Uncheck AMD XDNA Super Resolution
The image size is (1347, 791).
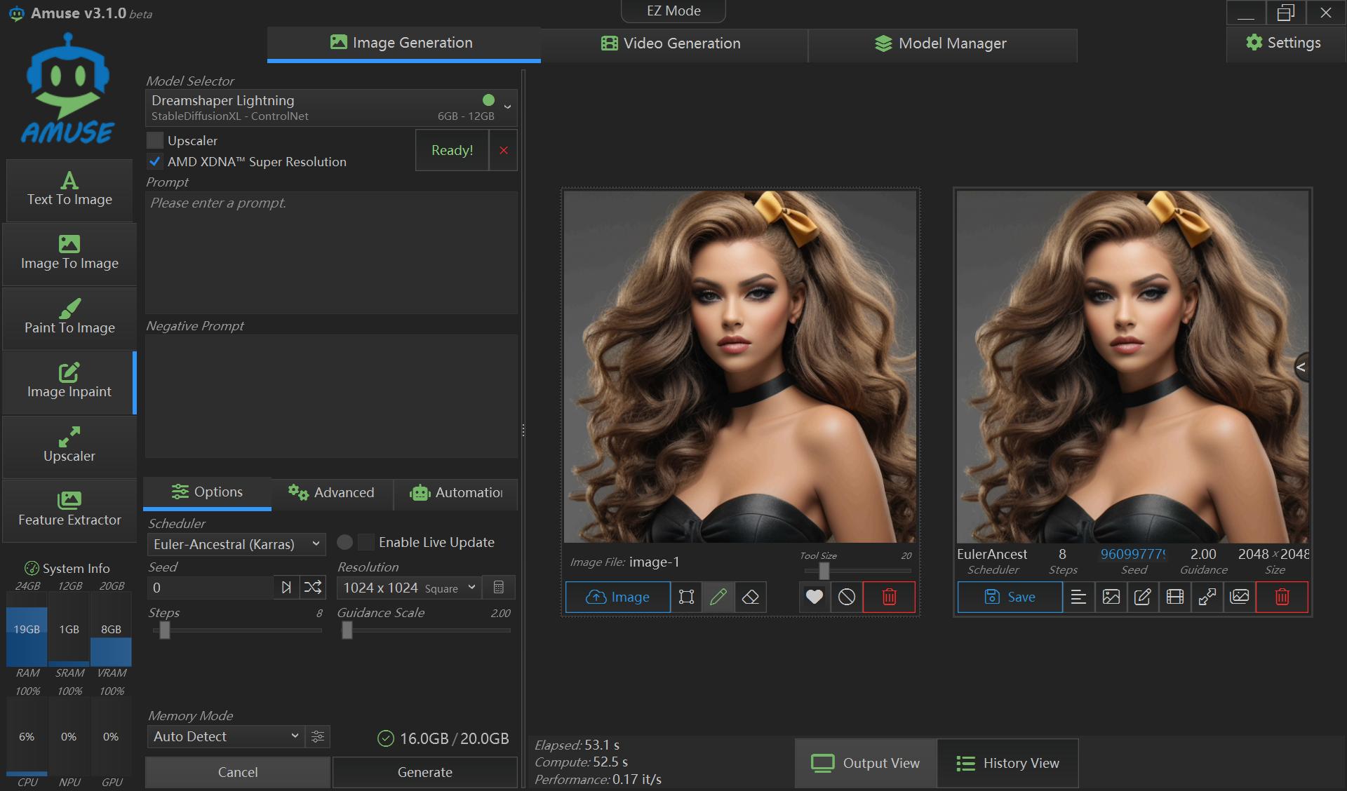pos(155,161)
